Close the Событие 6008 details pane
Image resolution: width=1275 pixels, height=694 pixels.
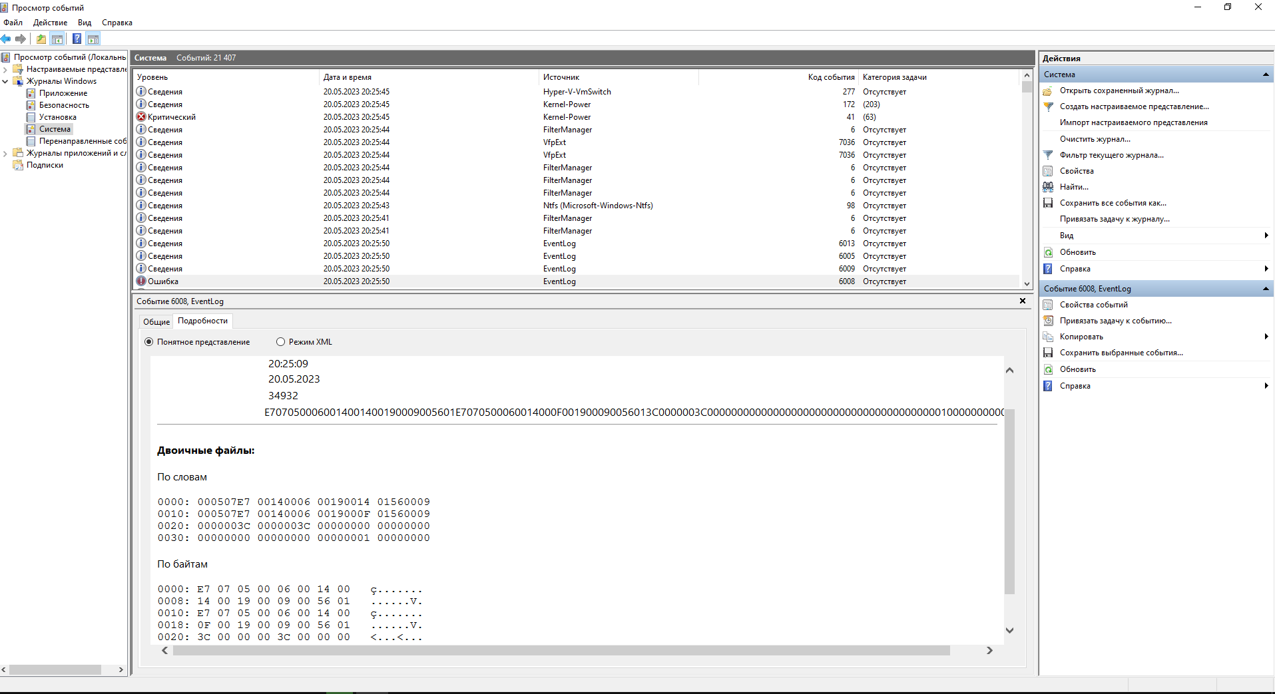(1023, 301)
